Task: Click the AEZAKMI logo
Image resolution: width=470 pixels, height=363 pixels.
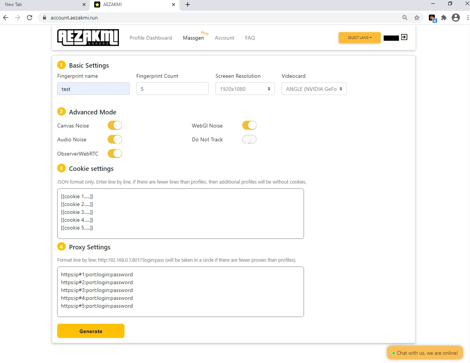Action: pyautogui.click(x=88, y=37)
